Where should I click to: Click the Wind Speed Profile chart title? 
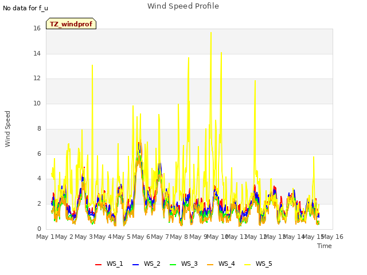point(183,6)
